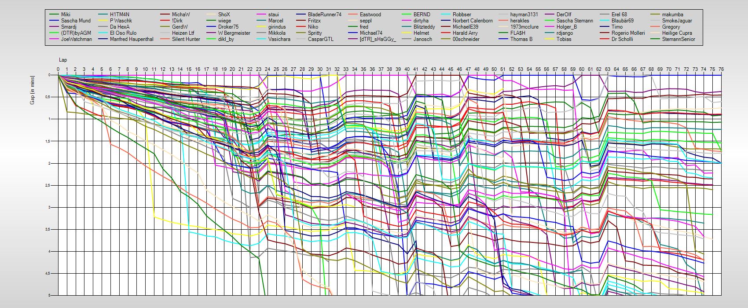This screenshot has width=748, height=308.
Task: Click SmokeJaguar in the legend
Action: [677, 21]
